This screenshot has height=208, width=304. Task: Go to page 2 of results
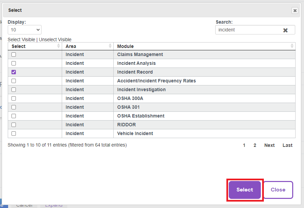254,145
